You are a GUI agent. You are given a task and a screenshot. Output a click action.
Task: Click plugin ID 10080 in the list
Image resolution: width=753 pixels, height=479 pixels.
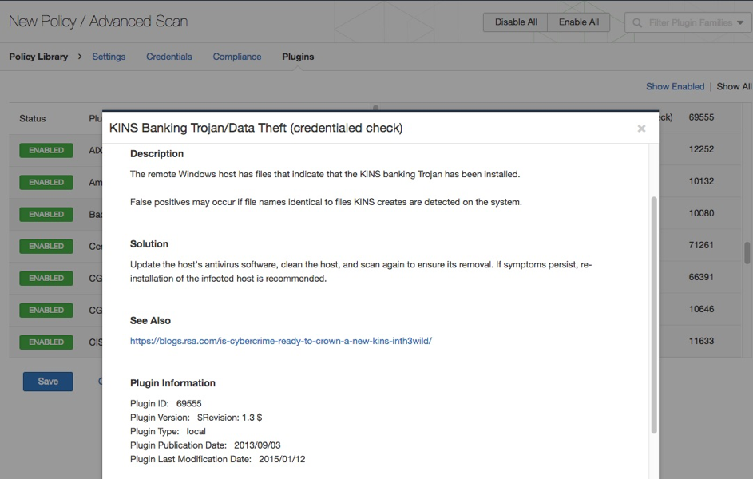click(x=701, y=213)
